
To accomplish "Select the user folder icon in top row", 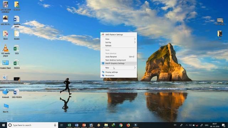I will [17, 6].
